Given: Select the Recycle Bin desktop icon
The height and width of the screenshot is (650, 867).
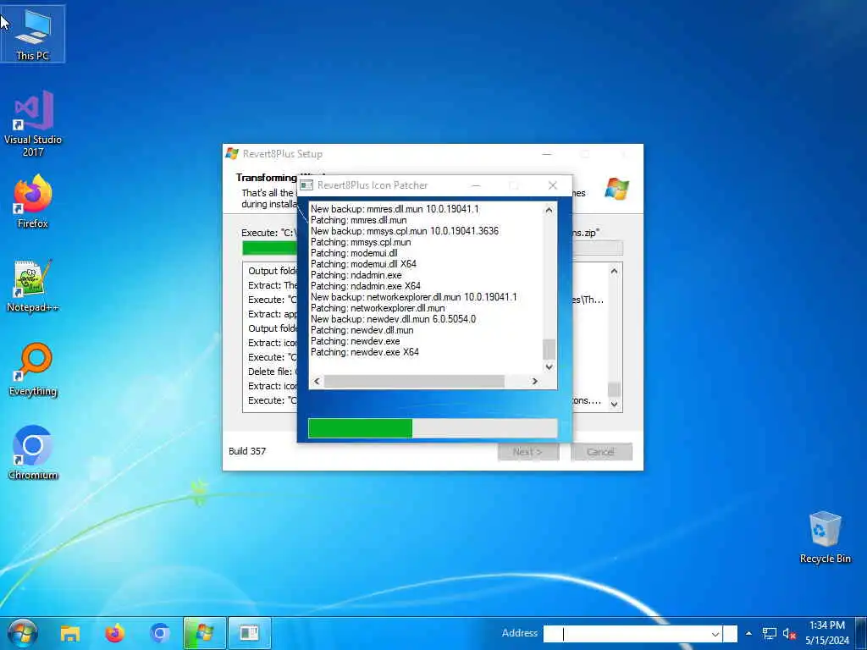Looking at the screenshot, I should pyautogui.click(x=825, y=537).
